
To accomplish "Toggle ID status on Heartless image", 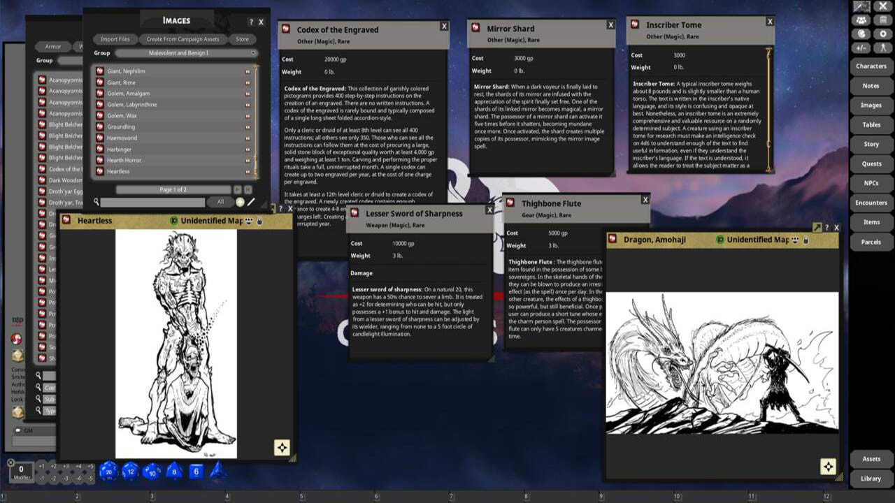I will (x=174, y=221).
